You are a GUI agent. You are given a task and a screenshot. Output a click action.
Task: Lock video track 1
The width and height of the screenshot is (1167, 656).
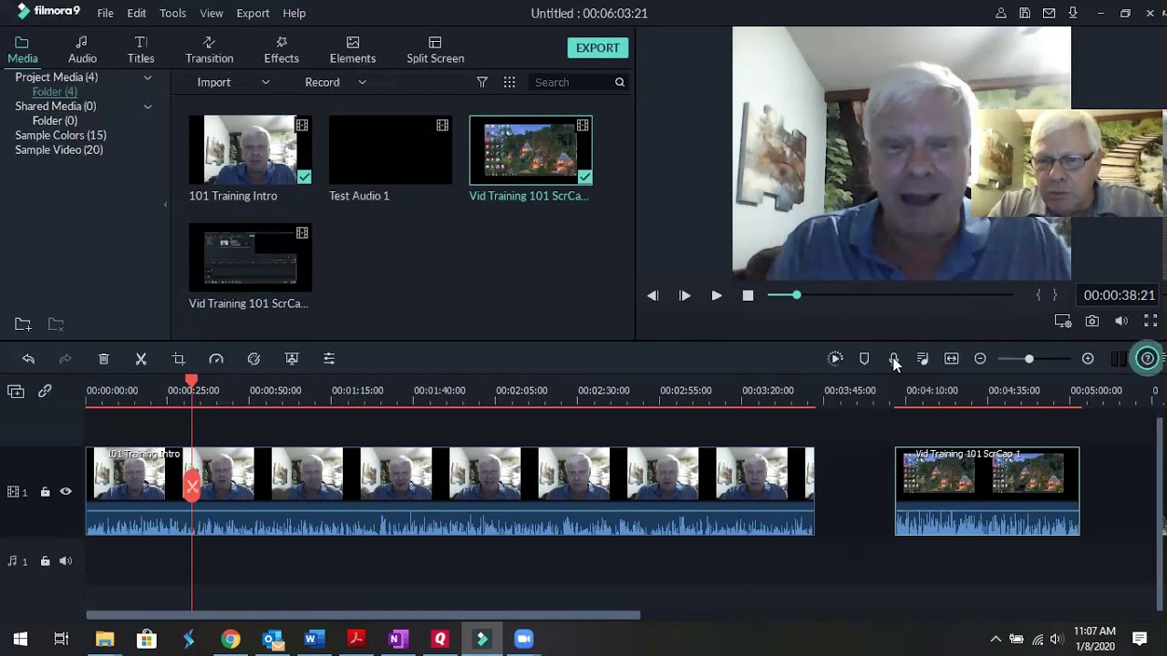click(45, 492)
